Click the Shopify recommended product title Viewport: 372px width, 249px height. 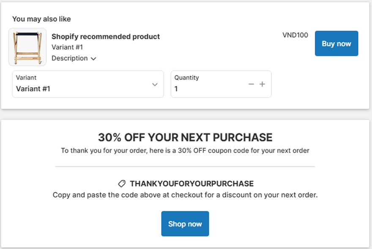click(106, 36)
